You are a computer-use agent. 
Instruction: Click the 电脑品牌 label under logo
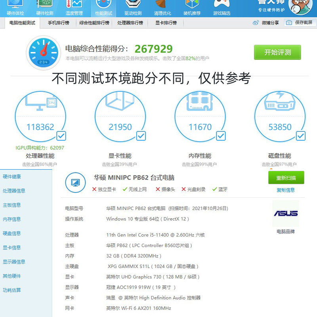286,231
